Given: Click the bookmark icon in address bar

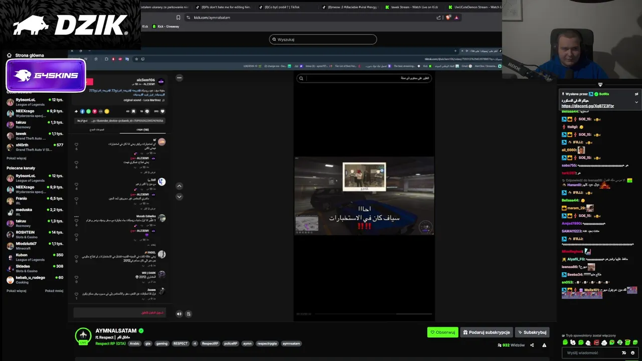Looking at the screenshot, I should tap(178, 18).
